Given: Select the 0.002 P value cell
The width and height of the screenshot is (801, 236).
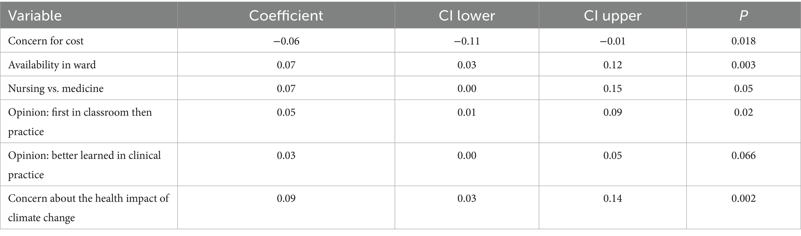Looking at the screenshot, I should 743,198.
